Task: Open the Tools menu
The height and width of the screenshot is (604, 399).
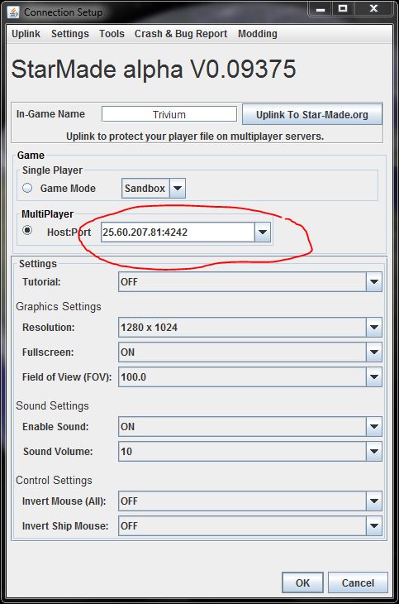Action: (112, 34)
